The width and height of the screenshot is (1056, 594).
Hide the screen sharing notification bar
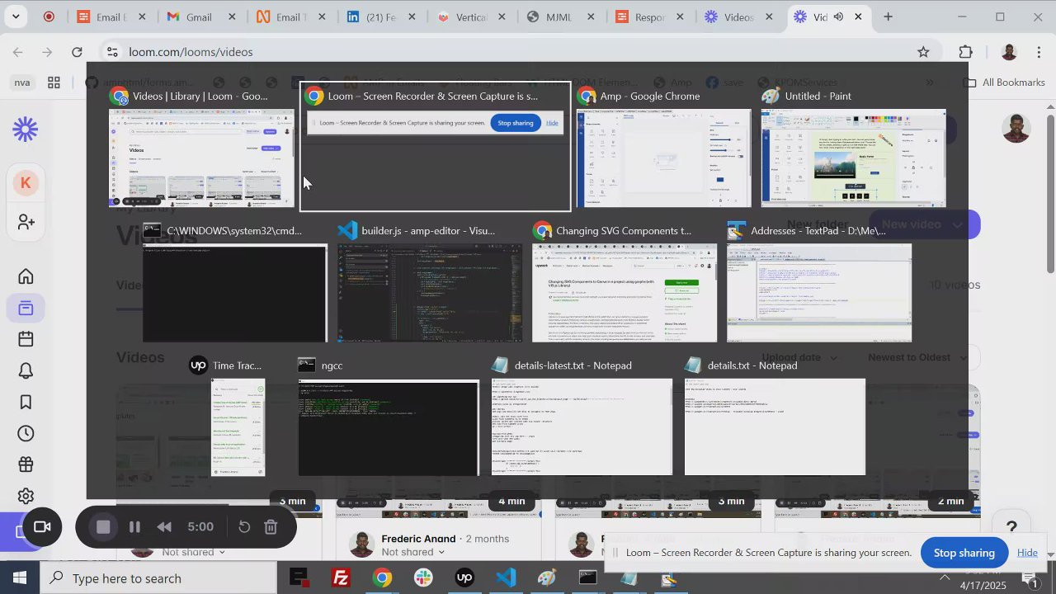[1027, 553]
